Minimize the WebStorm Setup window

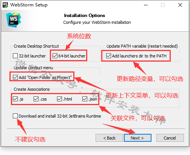click(146, 5)
